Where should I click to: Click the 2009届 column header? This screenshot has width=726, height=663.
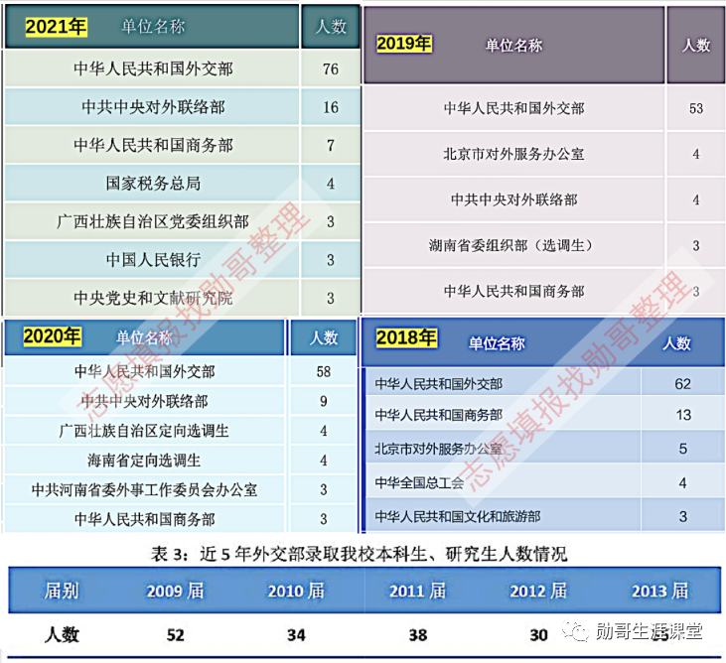pos(176,591)
